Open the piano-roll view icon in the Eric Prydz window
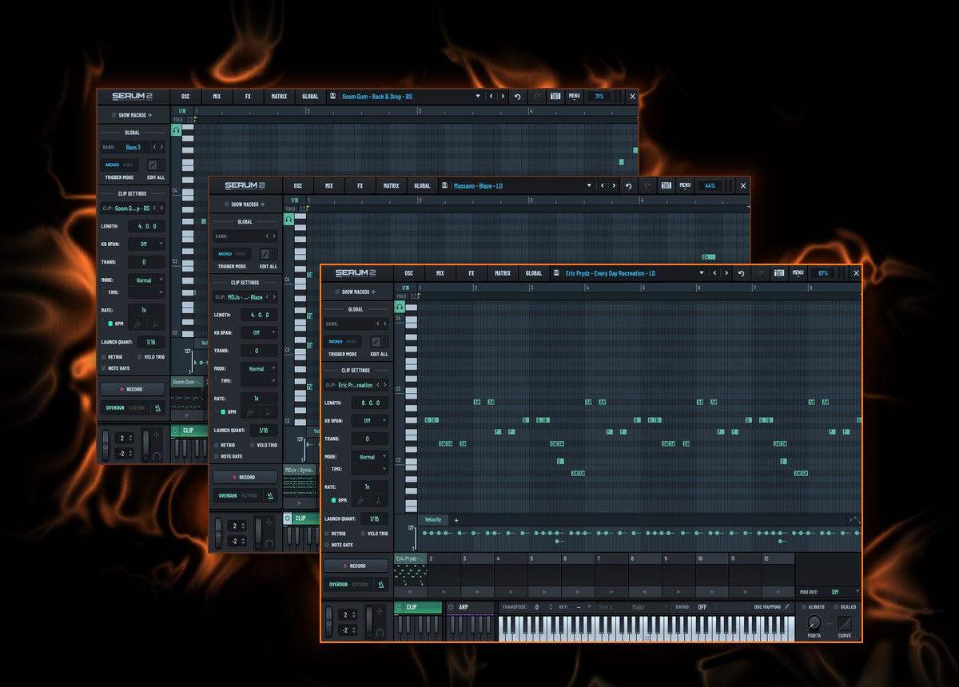 778,273
